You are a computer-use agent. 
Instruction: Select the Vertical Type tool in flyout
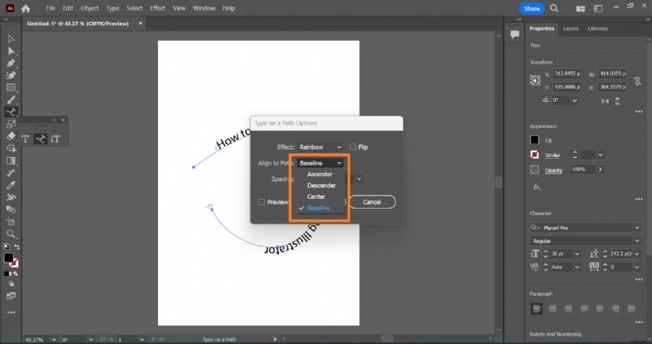[x=56, y=139]
